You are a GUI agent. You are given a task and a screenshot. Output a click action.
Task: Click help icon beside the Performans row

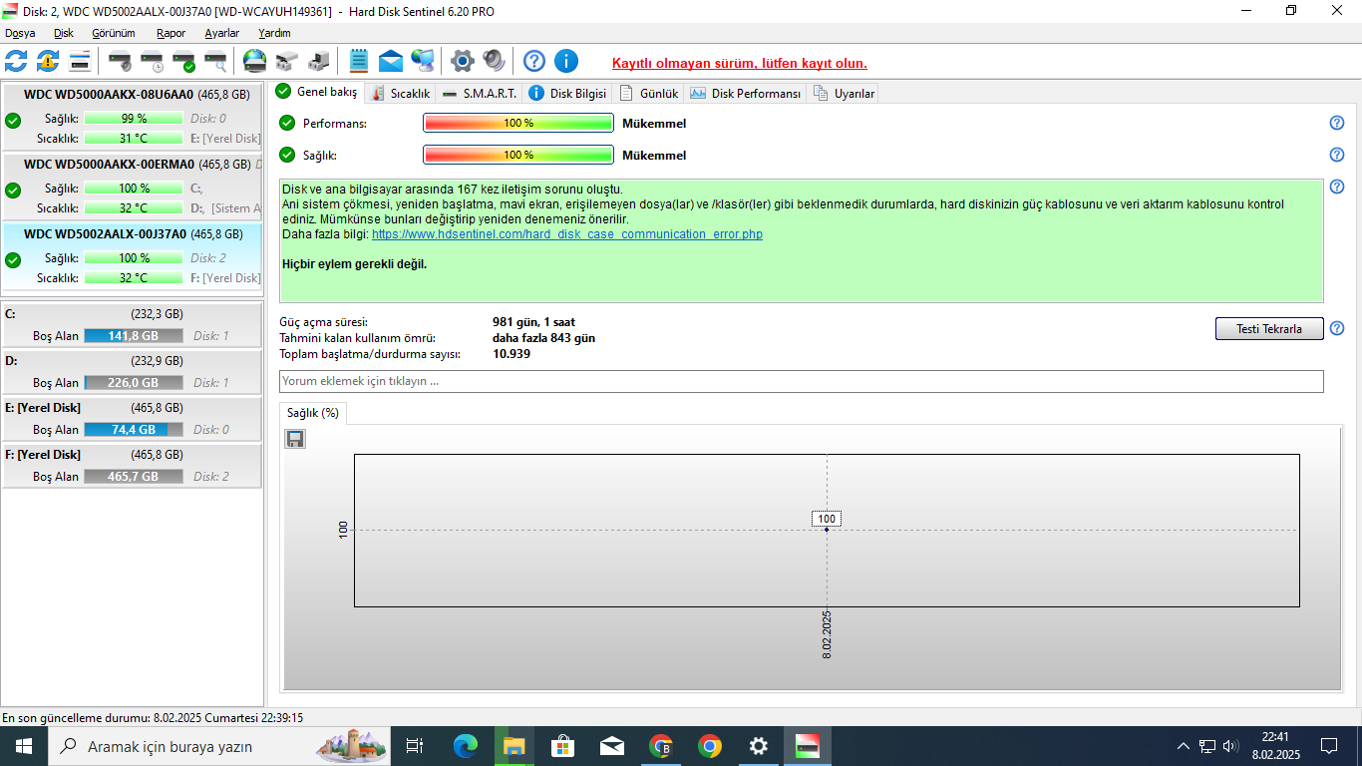[x=1337, y=123]
